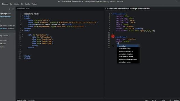Choose 'animation-duration' from code hints
180x101 pixels.
tap(128, 54)
